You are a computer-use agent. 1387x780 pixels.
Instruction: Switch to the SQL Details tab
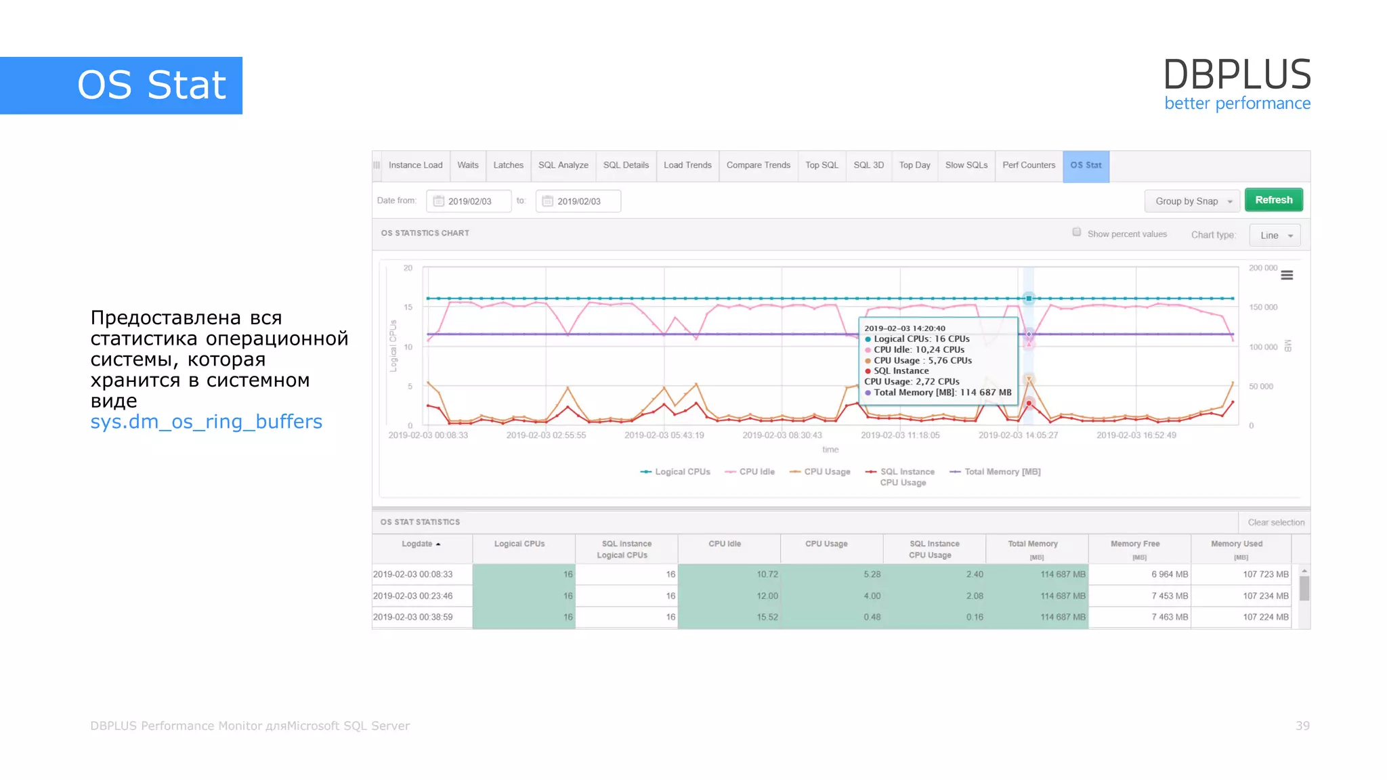pyautogui.click(x=626, y=166)
